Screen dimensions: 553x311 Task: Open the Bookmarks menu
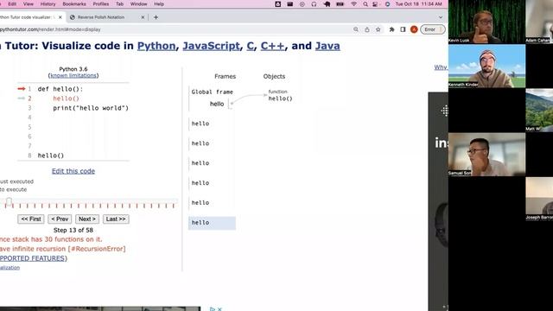point(74,3)
